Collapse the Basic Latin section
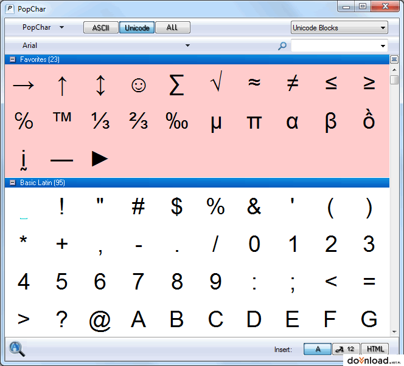404x366 pixels. 12,183
